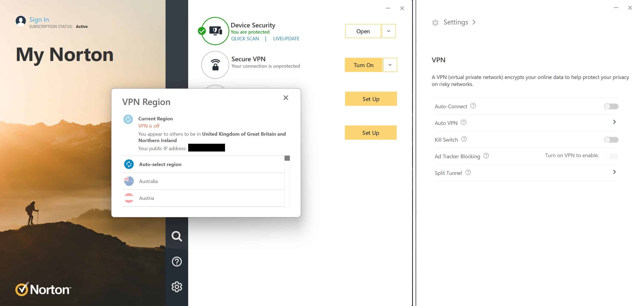Screen dimensions: 639x306
Task: Expand the dropdown beside Turn On
Action: [x=390, y=65]
